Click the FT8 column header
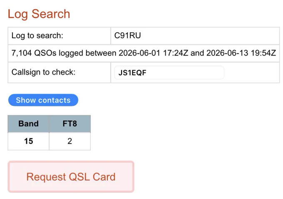 pos(70,124)
